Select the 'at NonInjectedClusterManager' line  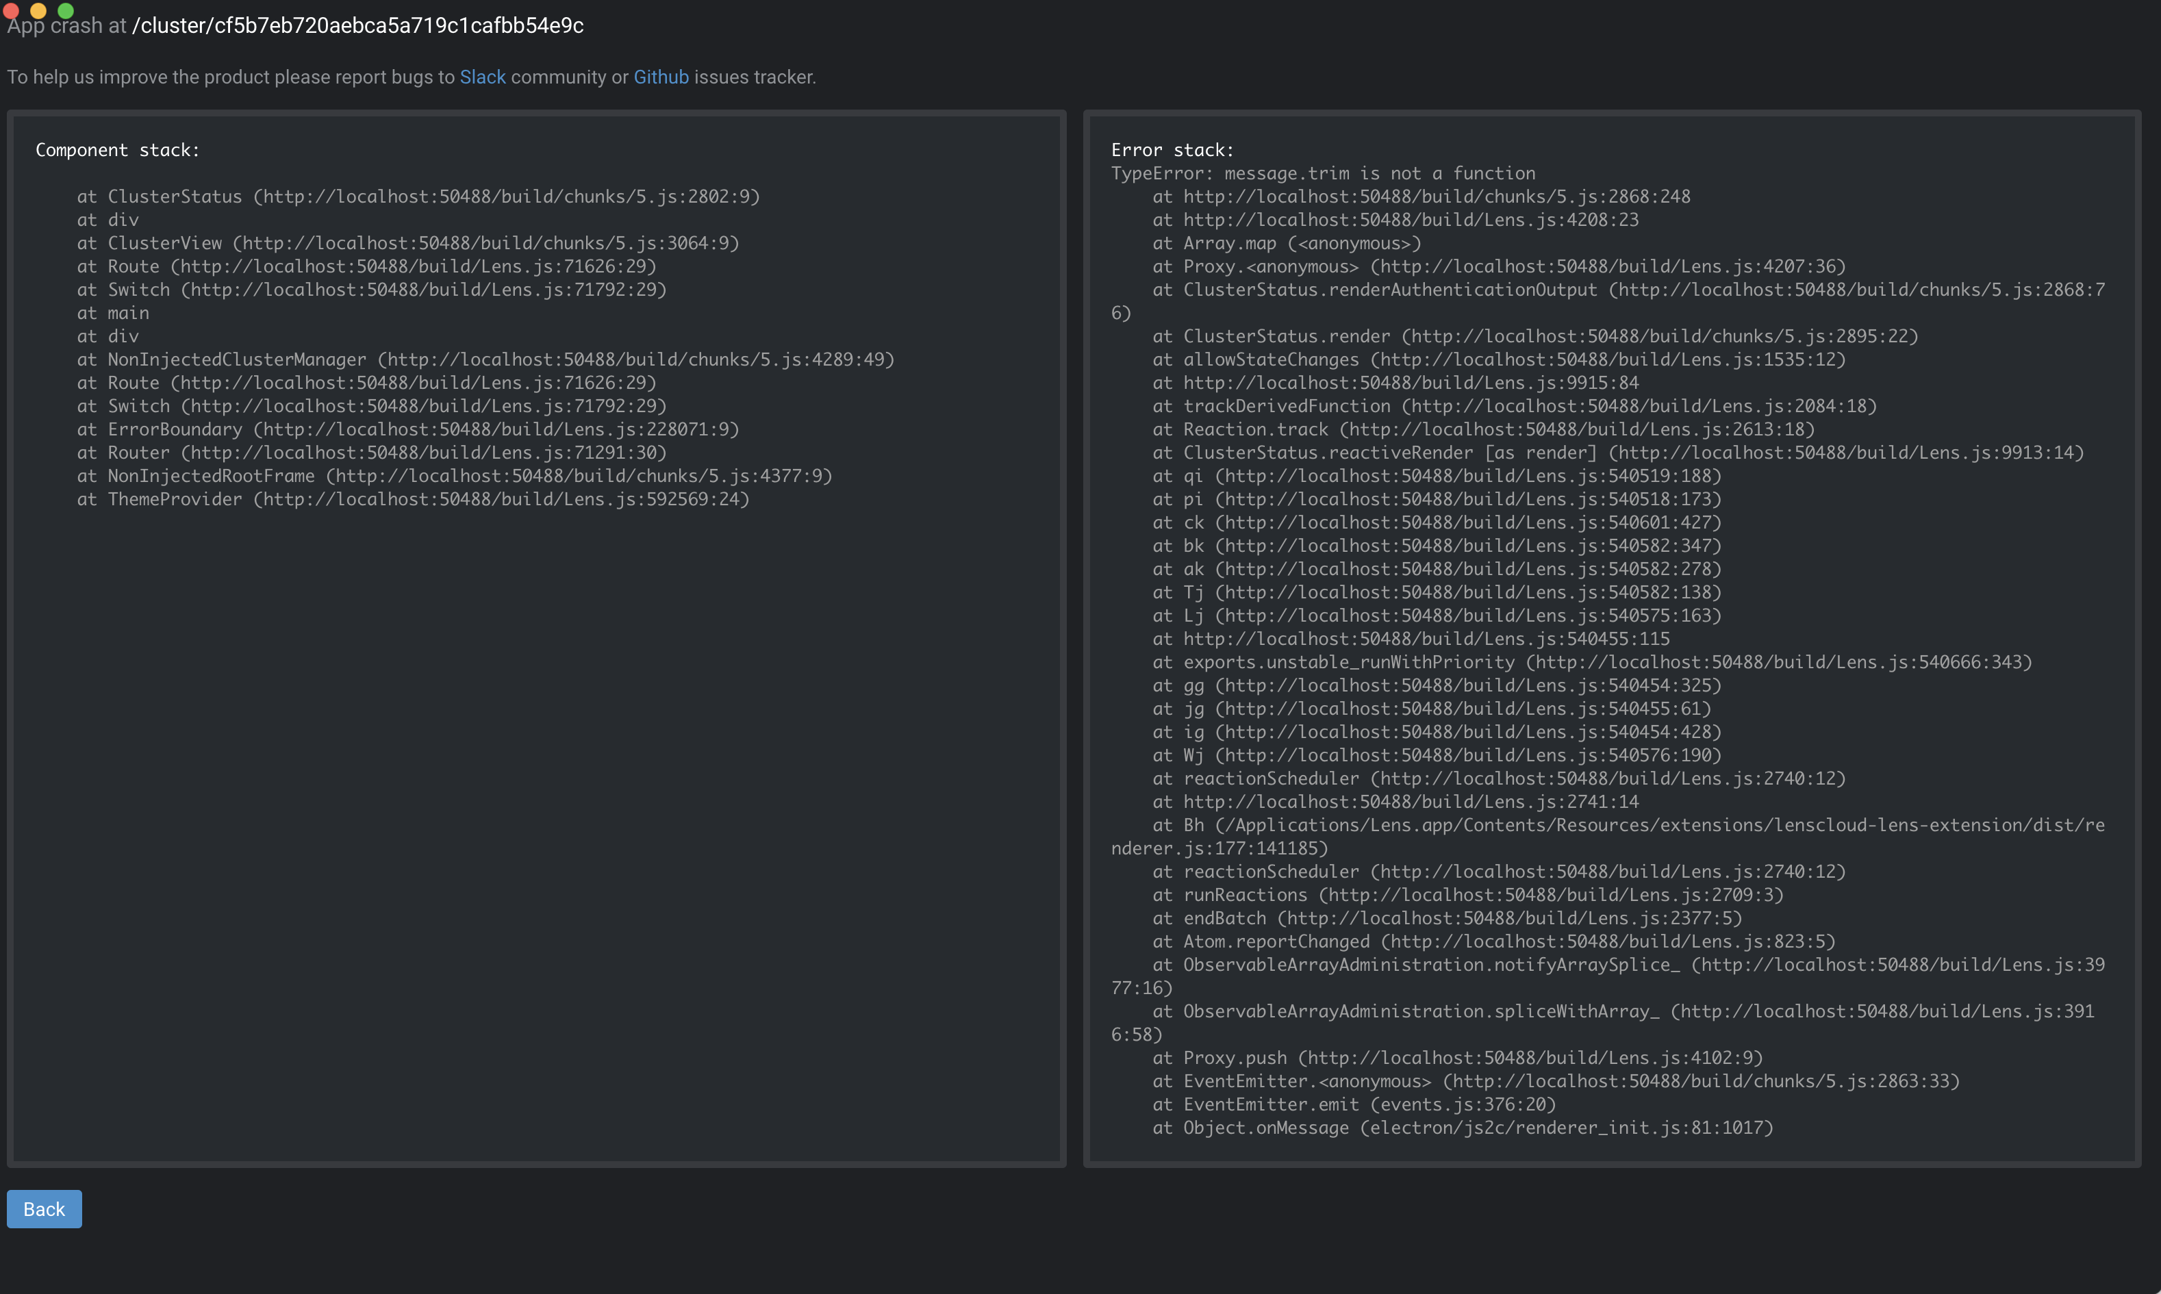485,359
